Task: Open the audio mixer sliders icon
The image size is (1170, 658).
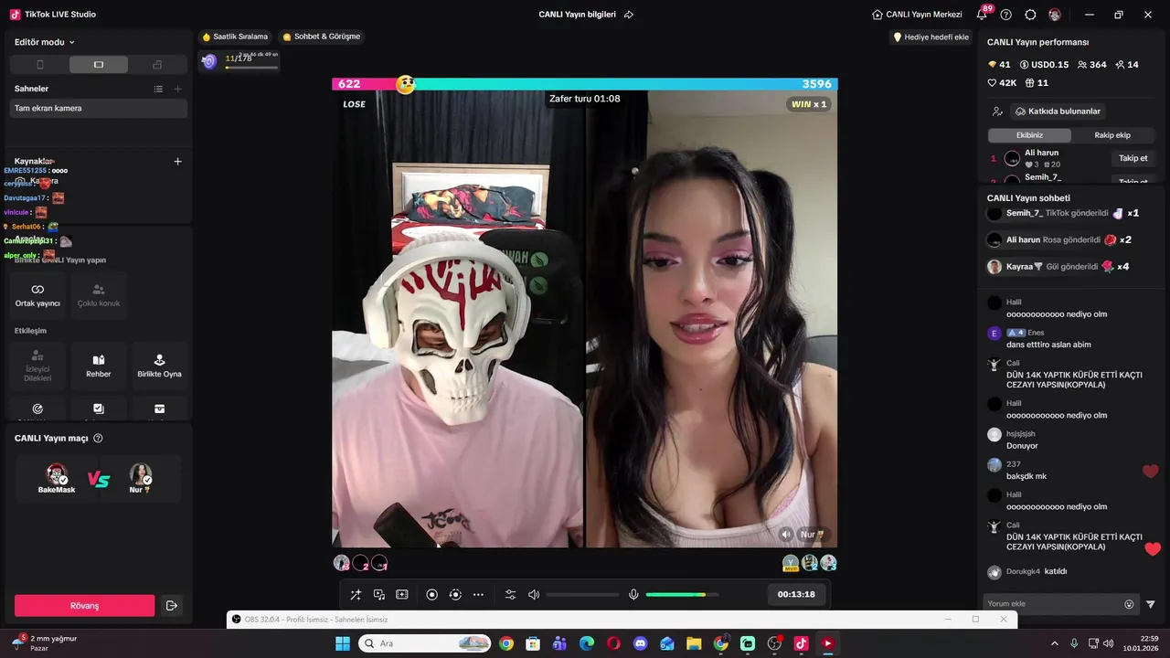Action: 510,595
